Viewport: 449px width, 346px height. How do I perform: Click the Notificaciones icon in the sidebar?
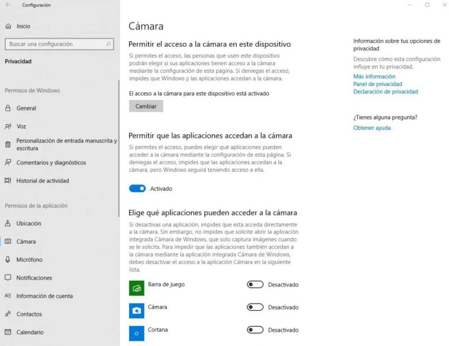8,278
